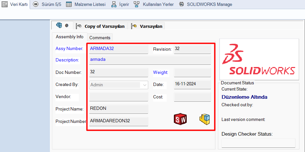Click the Doc Number field
Screen dimensions: 305x152
coord(119,72)
